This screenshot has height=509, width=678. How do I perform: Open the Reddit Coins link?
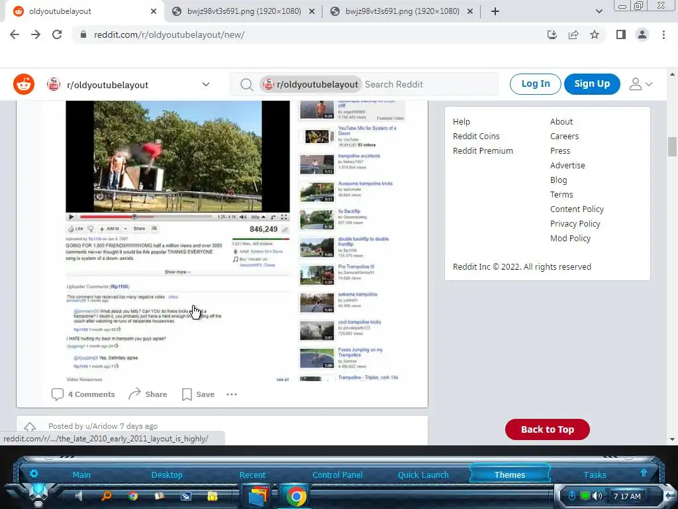pos(476,137)
